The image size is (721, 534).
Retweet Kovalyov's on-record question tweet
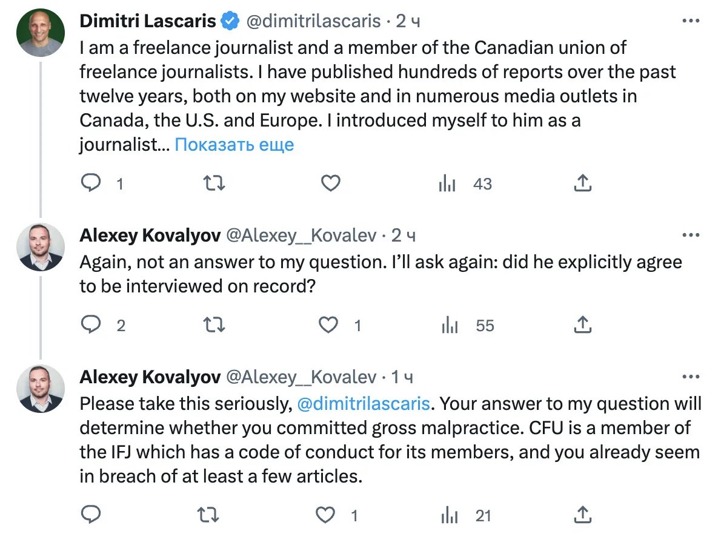tap(211, 325)
